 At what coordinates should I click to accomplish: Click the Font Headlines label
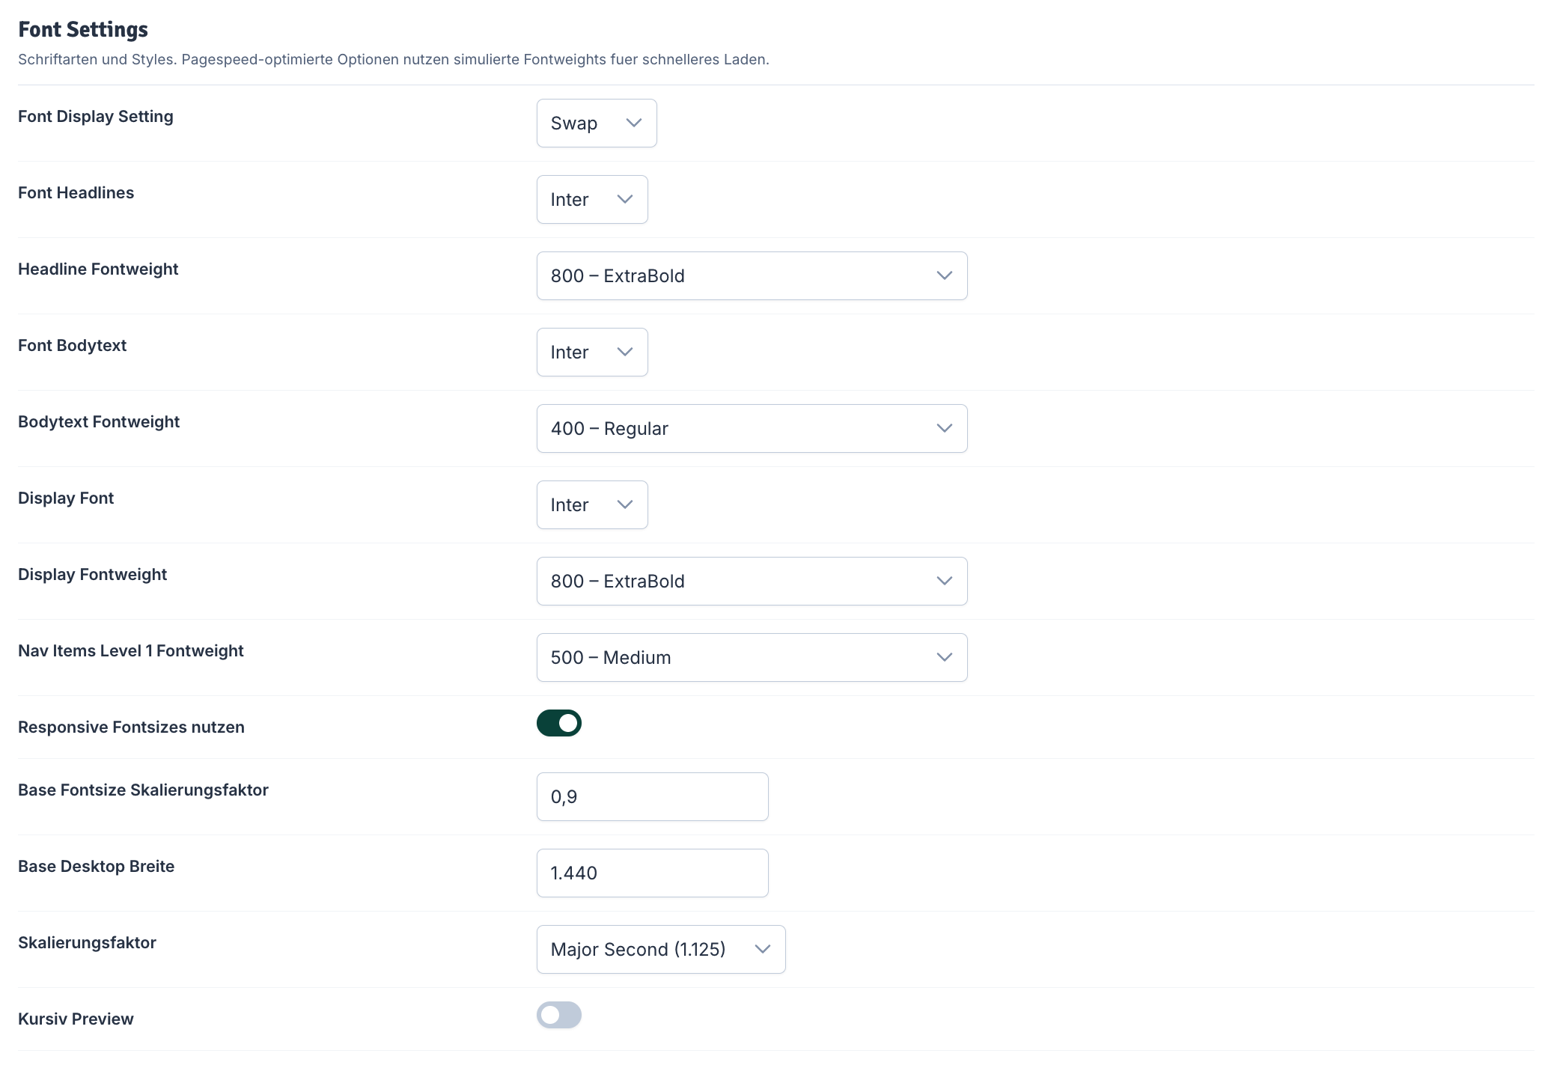76,193
